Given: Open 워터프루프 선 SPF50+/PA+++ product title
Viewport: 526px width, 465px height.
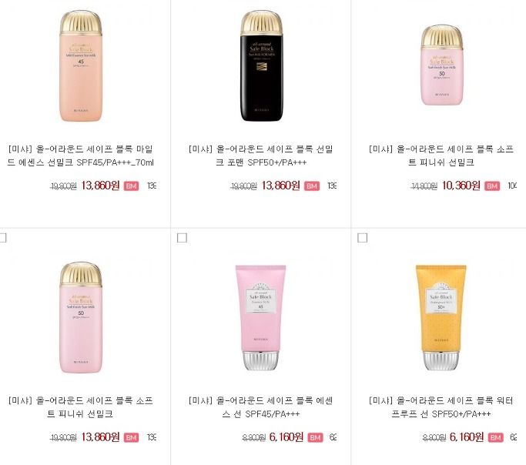Looking at the screenshot, I should click(441, 407).
